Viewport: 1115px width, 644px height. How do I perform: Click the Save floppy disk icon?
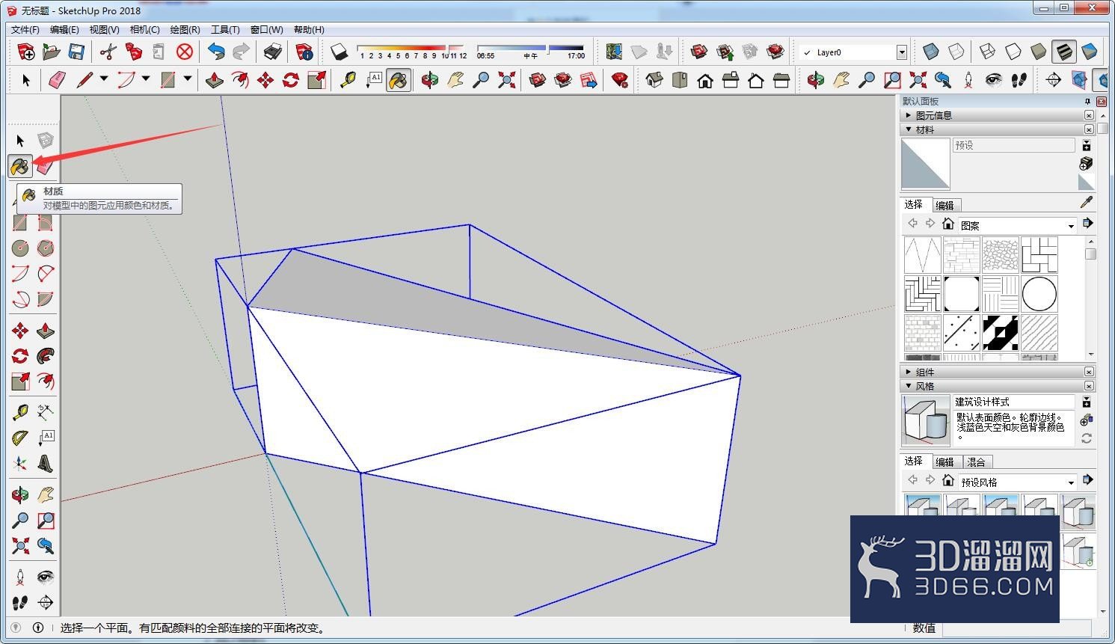[76, 52]
